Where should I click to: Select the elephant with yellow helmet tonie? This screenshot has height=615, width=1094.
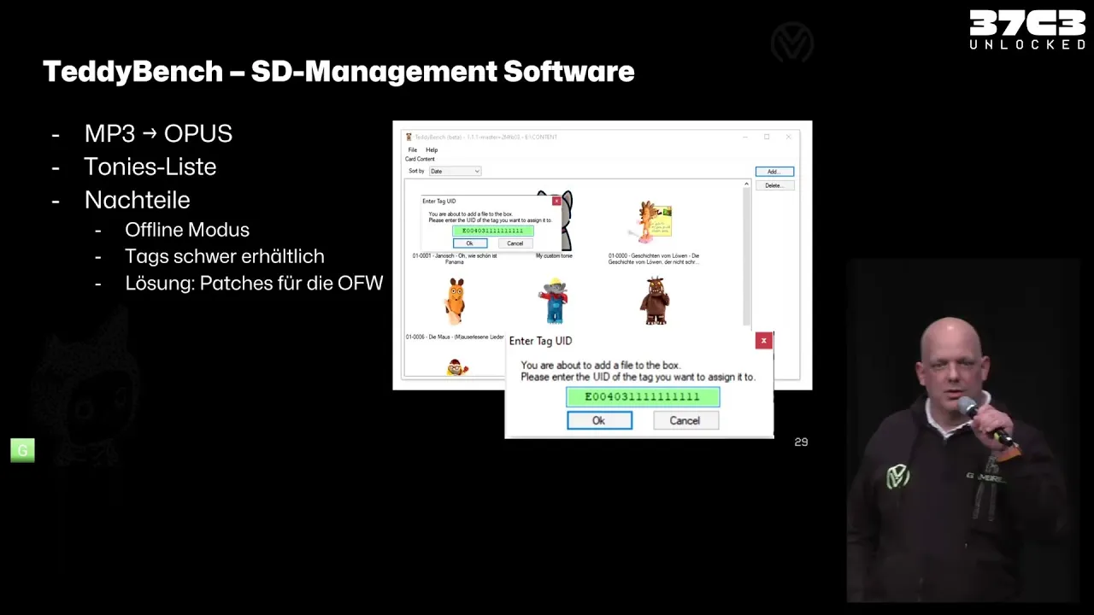(x=555, y=300)
